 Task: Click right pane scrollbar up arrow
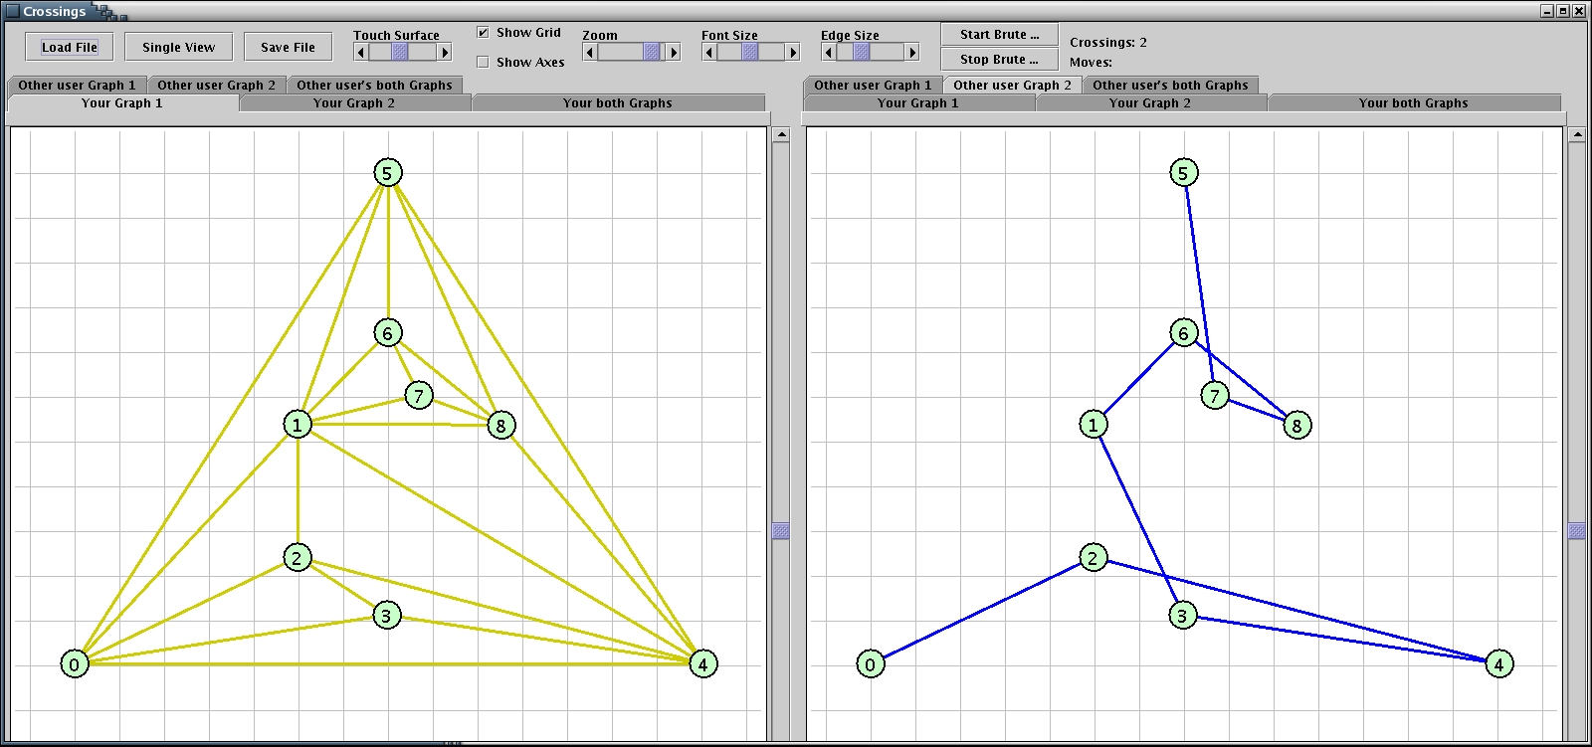pos(1577,135)
